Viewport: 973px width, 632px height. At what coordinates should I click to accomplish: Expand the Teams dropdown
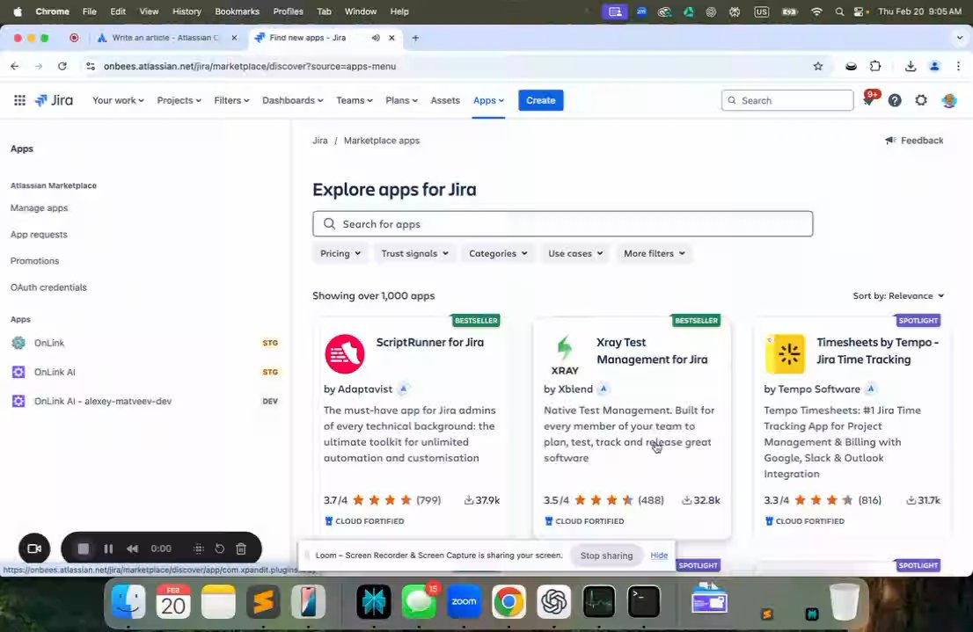(x=355, y=100)
